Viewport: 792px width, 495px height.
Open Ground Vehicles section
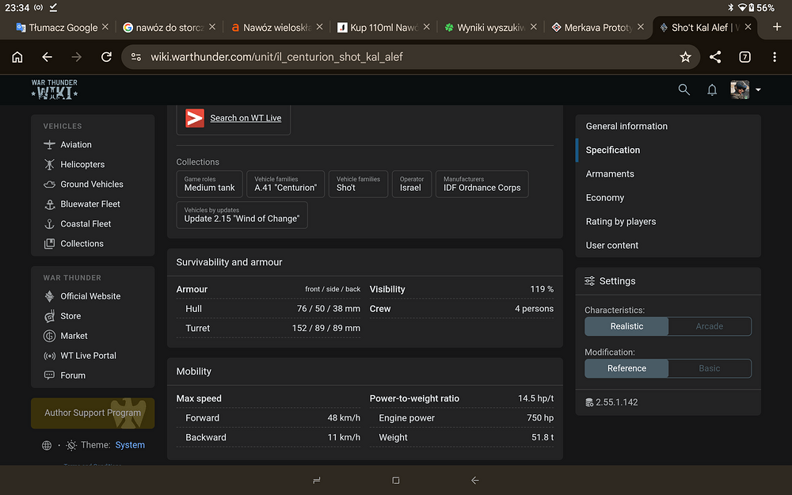[83, 184]
